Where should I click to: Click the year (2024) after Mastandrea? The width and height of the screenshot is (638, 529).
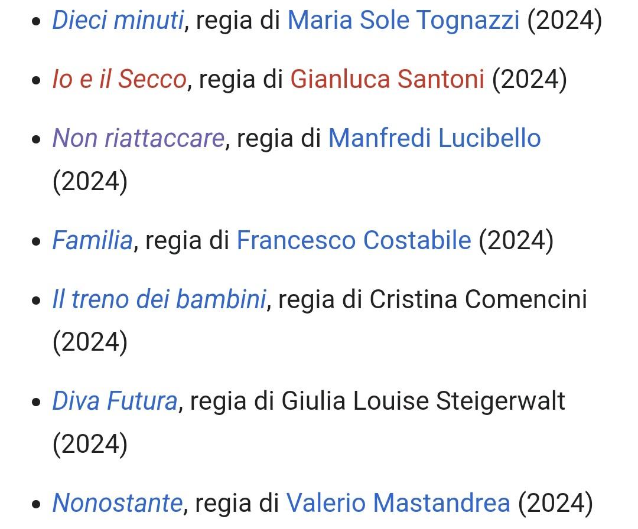[555, 502]
